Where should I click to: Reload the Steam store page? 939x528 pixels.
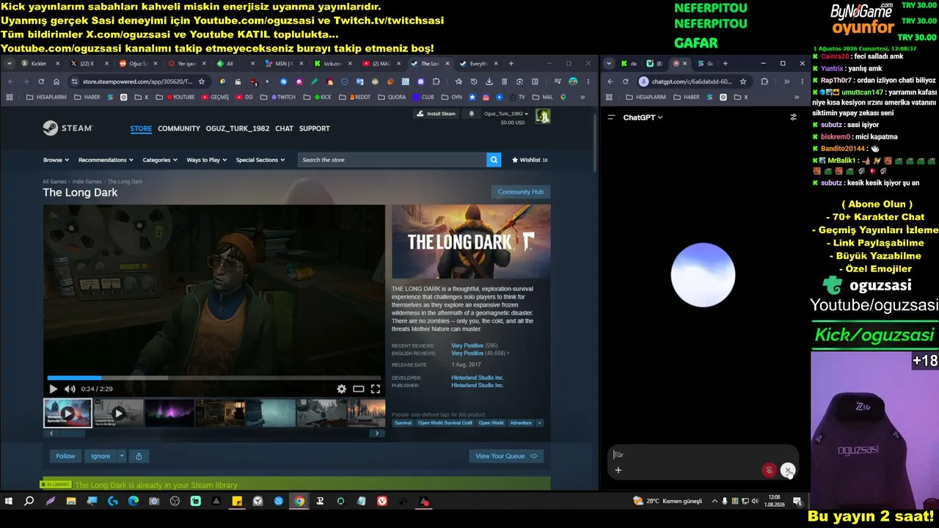(x=41, y=81)
